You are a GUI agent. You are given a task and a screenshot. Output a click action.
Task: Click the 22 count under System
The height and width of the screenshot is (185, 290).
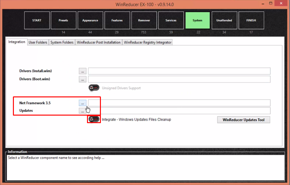coord(199,32)
